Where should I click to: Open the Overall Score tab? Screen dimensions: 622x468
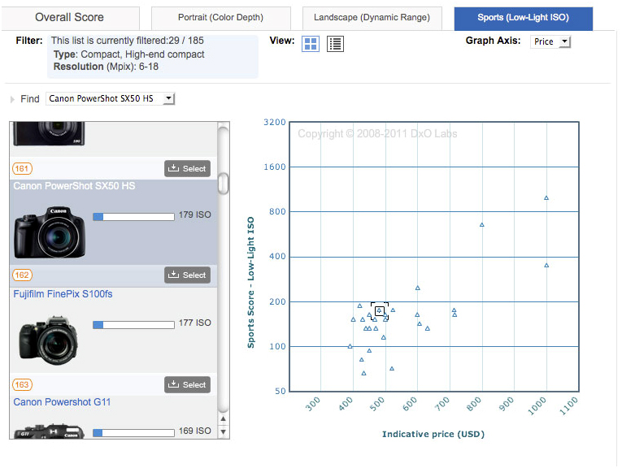[x=70, y=18]
